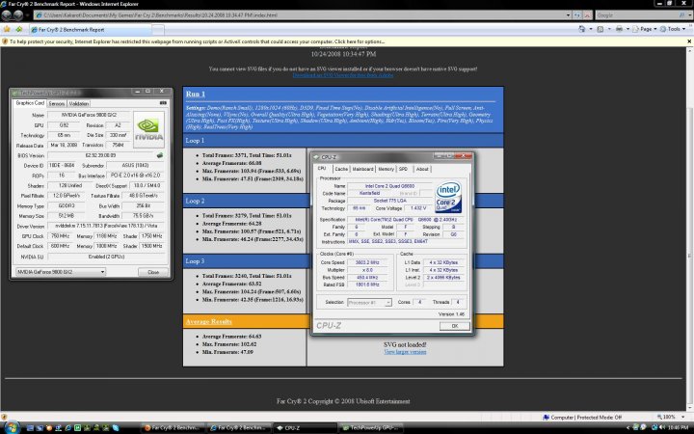Open a new blank browser tab
694x434 pixels.
coord(158,30)
